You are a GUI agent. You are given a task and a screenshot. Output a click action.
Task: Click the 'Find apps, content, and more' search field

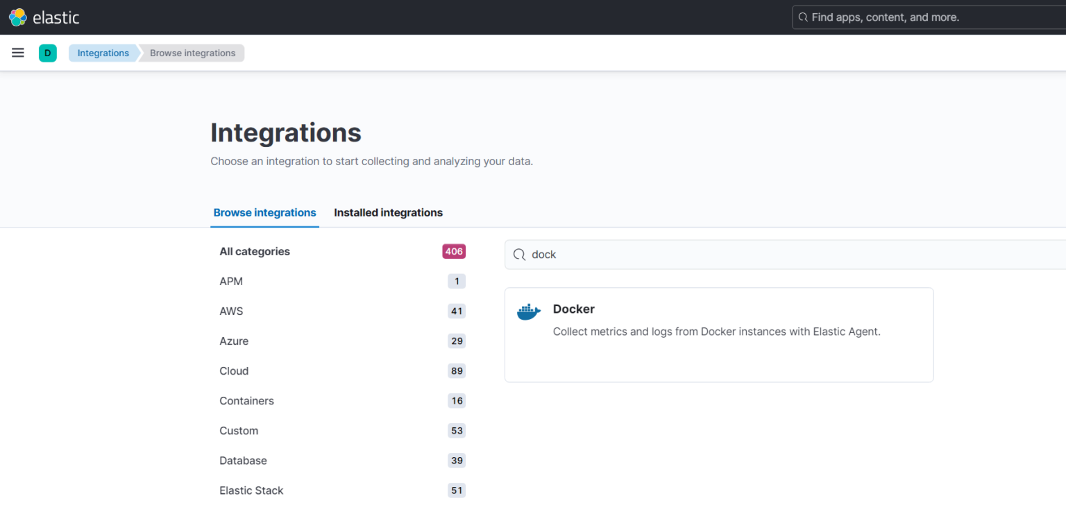point(902,17)
